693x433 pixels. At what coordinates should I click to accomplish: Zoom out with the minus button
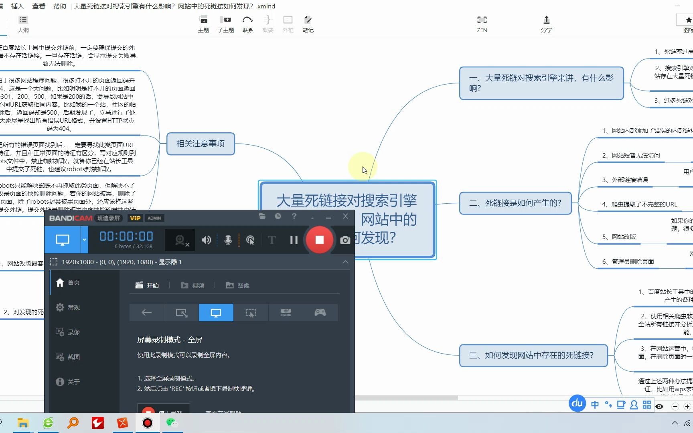(675, 407)
